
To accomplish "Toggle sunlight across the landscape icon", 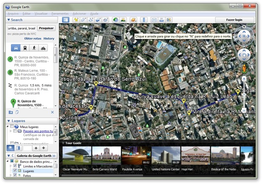I will point(123,20).
